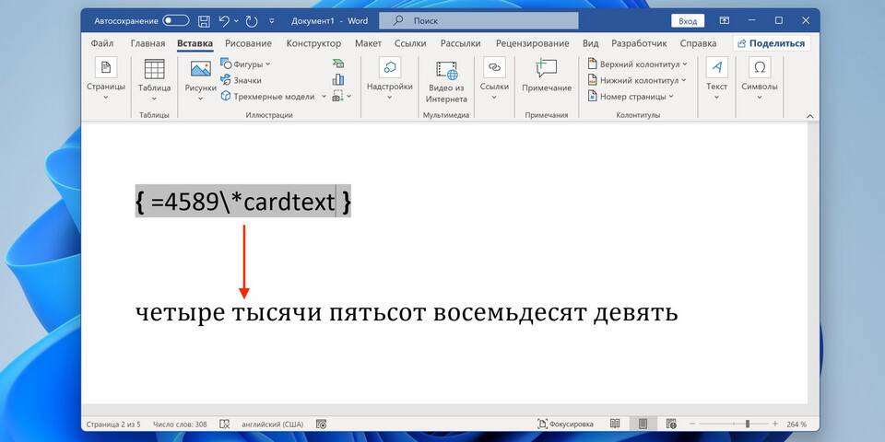Switch to Рецензирование tab
The height and width of the screenshot is (442, 885).
(532, 43)
